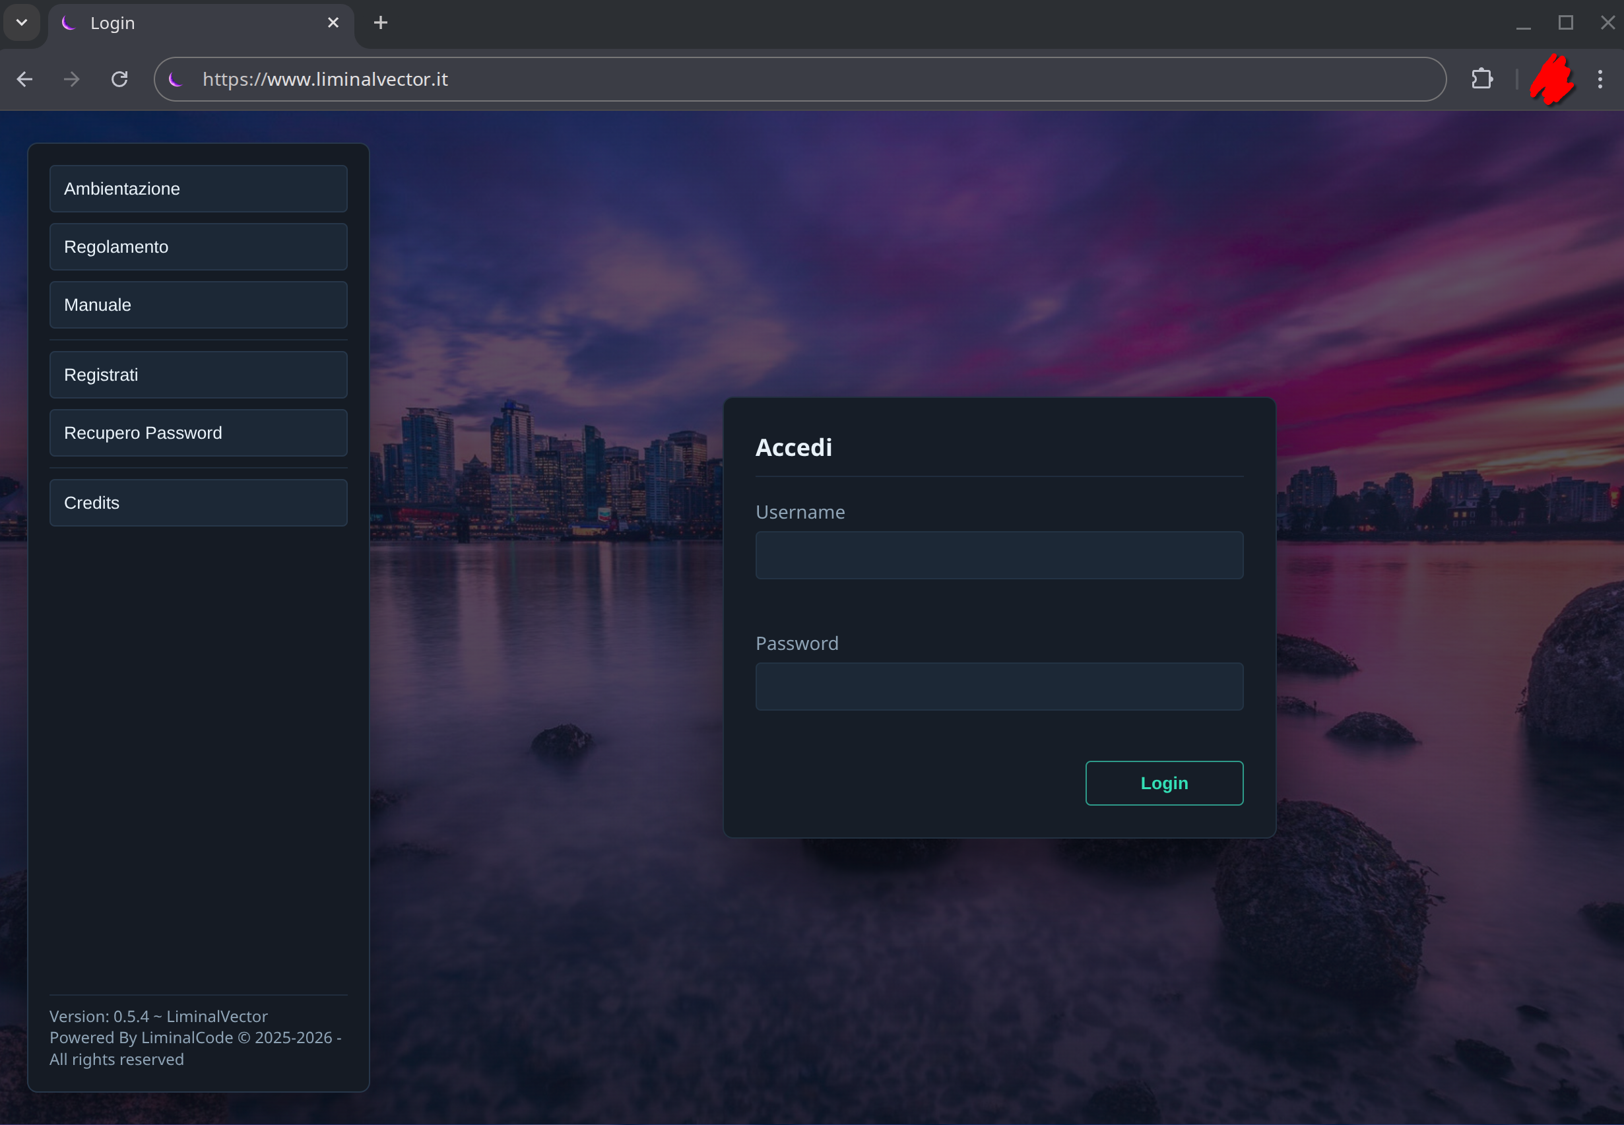
Task: Click the 'Version: 0.5.4 ~ LiminalVector' text
Action: tap(158, 1016)
